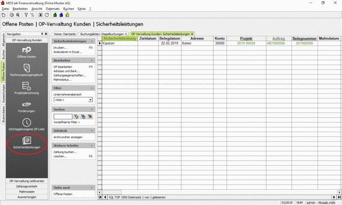This screenshot has height=205, width=342.
Task: Jump to the first record in navigator
Action: (100, 197)
